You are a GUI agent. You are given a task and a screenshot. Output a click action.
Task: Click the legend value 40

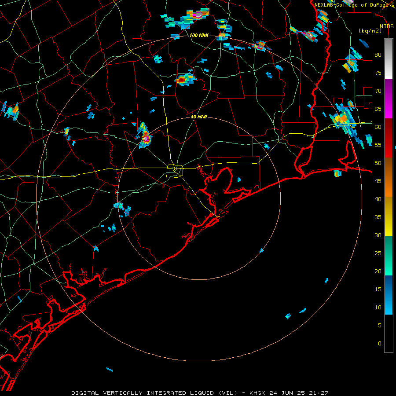[378, 199]
